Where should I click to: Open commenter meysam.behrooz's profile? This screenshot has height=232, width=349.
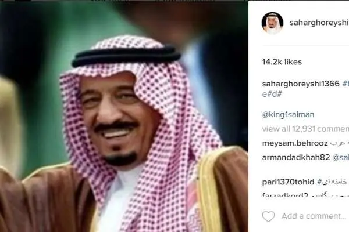click(295, 143)
